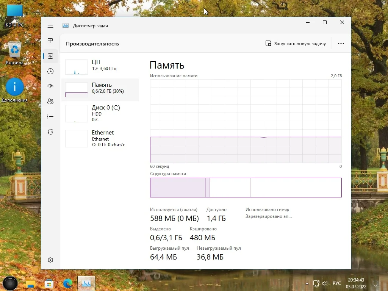This screenshot has width=388, height=291.
Task: Open App history clock icon
Action: tap(50, 71)
